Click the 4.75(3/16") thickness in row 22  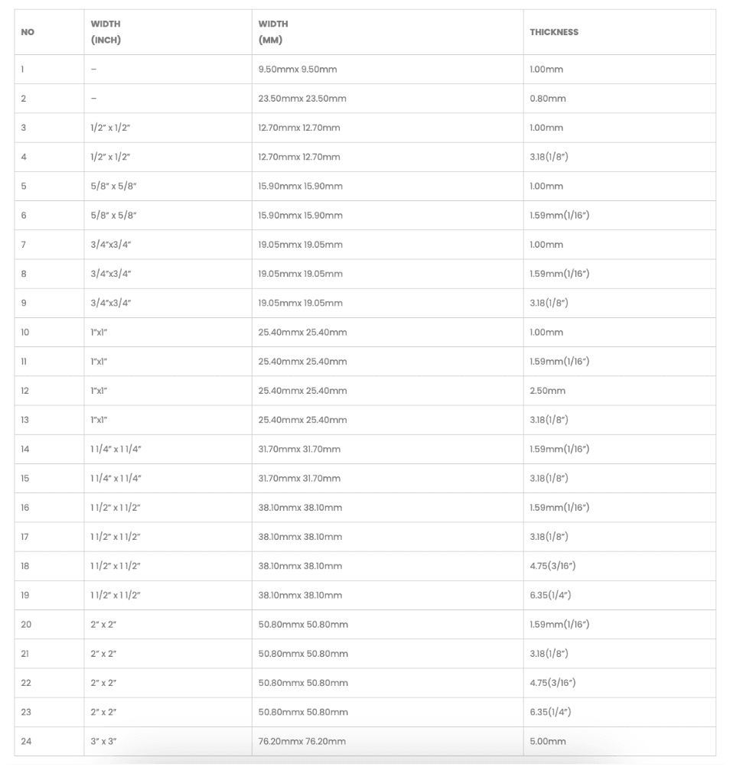[552, 683]
